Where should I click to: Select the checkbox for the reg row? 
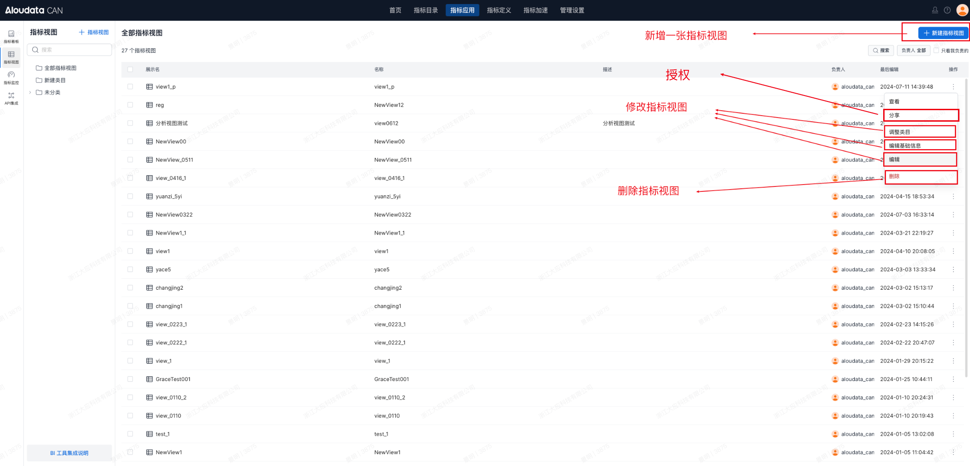click(x=130, y=105)
